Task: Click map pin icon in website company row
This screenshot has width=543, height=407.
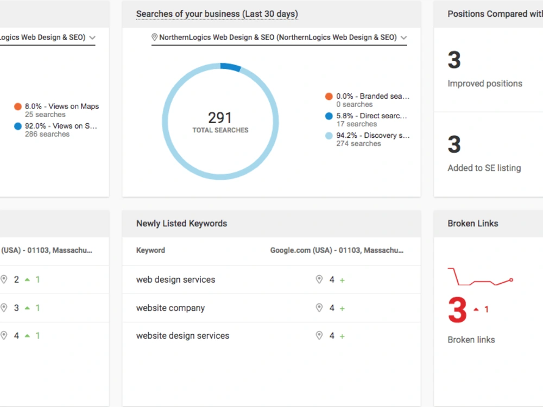Action: (x=319, y=308)
